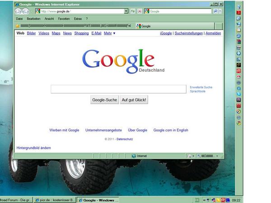Launch WinRAR books icon in side toolbar
The height and width of the screenshot is (203, 271).
[x=238, y=42]
